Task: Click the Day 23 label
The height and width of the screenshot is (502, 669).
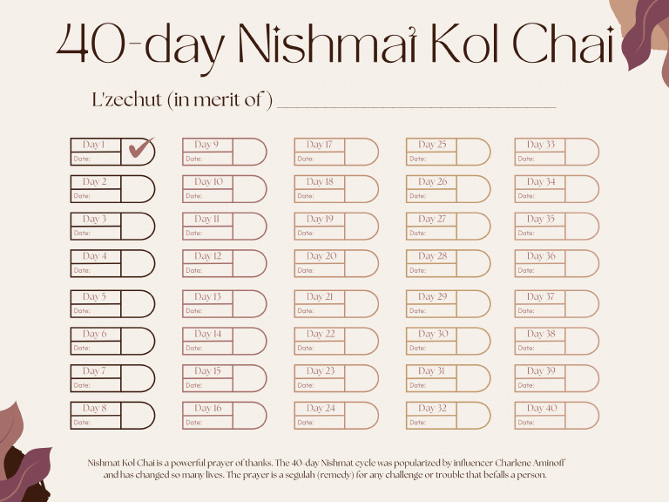Action: [321, 371]
